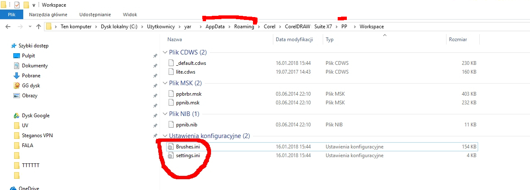Open the Plik ribbon tab
Viewport: 530px width, 190px height.
tap(12, 15)
